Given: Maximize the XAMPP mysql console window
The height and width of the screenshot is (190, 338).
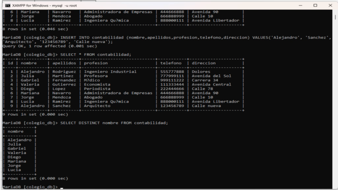Looking at the screenshot, I should point(315,5).
